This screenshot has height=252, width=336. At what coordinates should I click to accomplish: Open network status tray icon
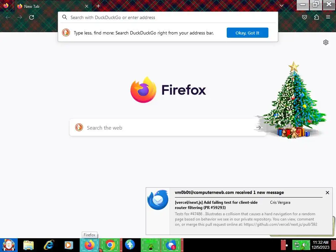coord(297,245)
